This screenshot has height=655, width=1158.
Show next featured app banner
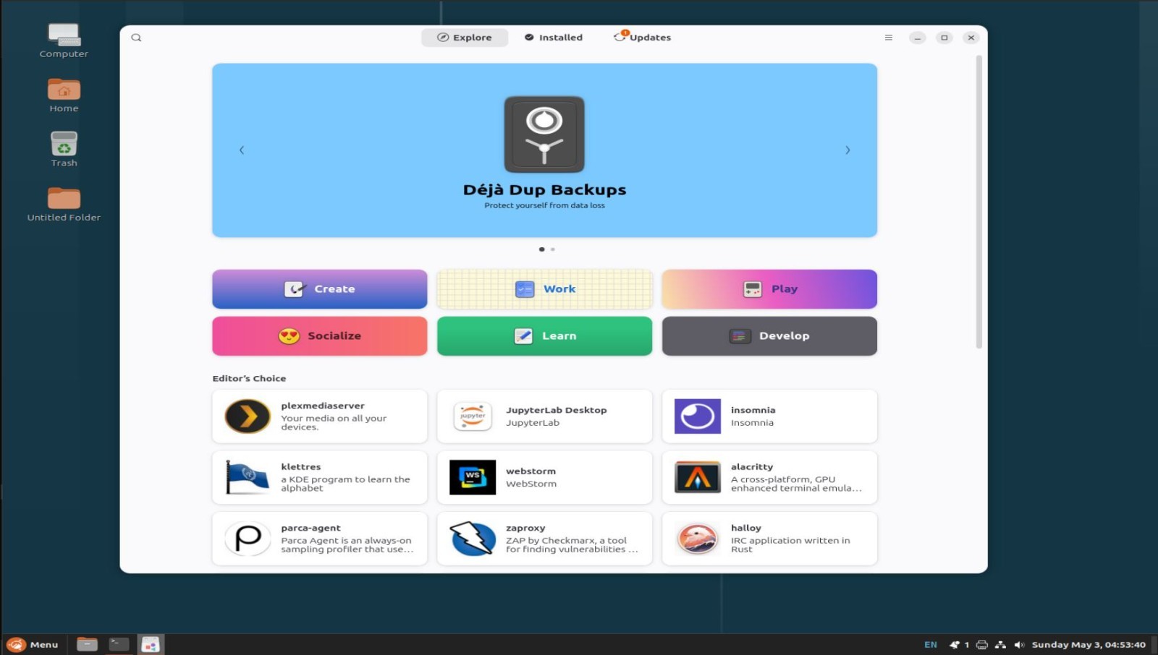(848, 150)
